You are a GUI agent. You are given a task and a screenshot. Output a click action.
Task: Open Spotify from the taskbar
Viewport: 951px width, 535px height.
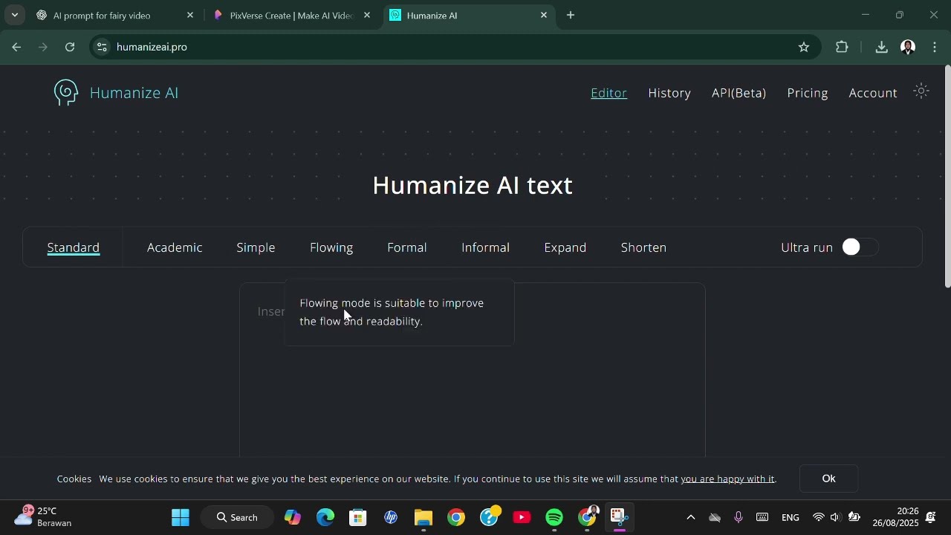pyautogui.click(x=554, y=518)
